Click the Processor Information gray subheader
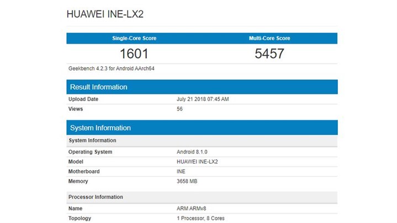 (x=96, y=197)
